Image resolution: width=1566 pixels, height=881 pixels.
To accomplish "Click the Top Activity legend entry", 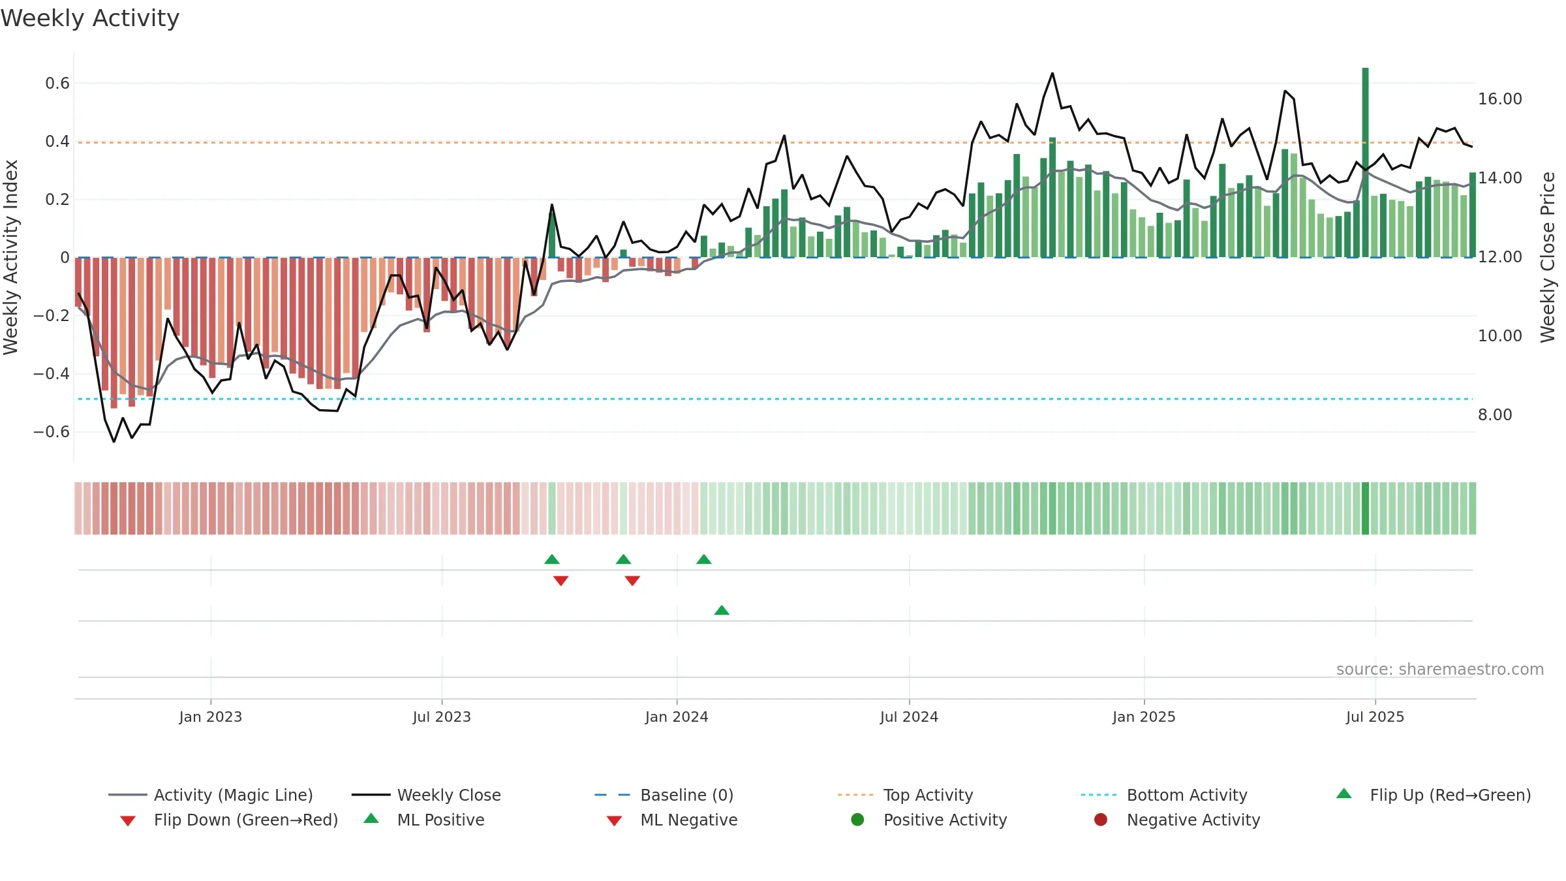I will 906,795.
